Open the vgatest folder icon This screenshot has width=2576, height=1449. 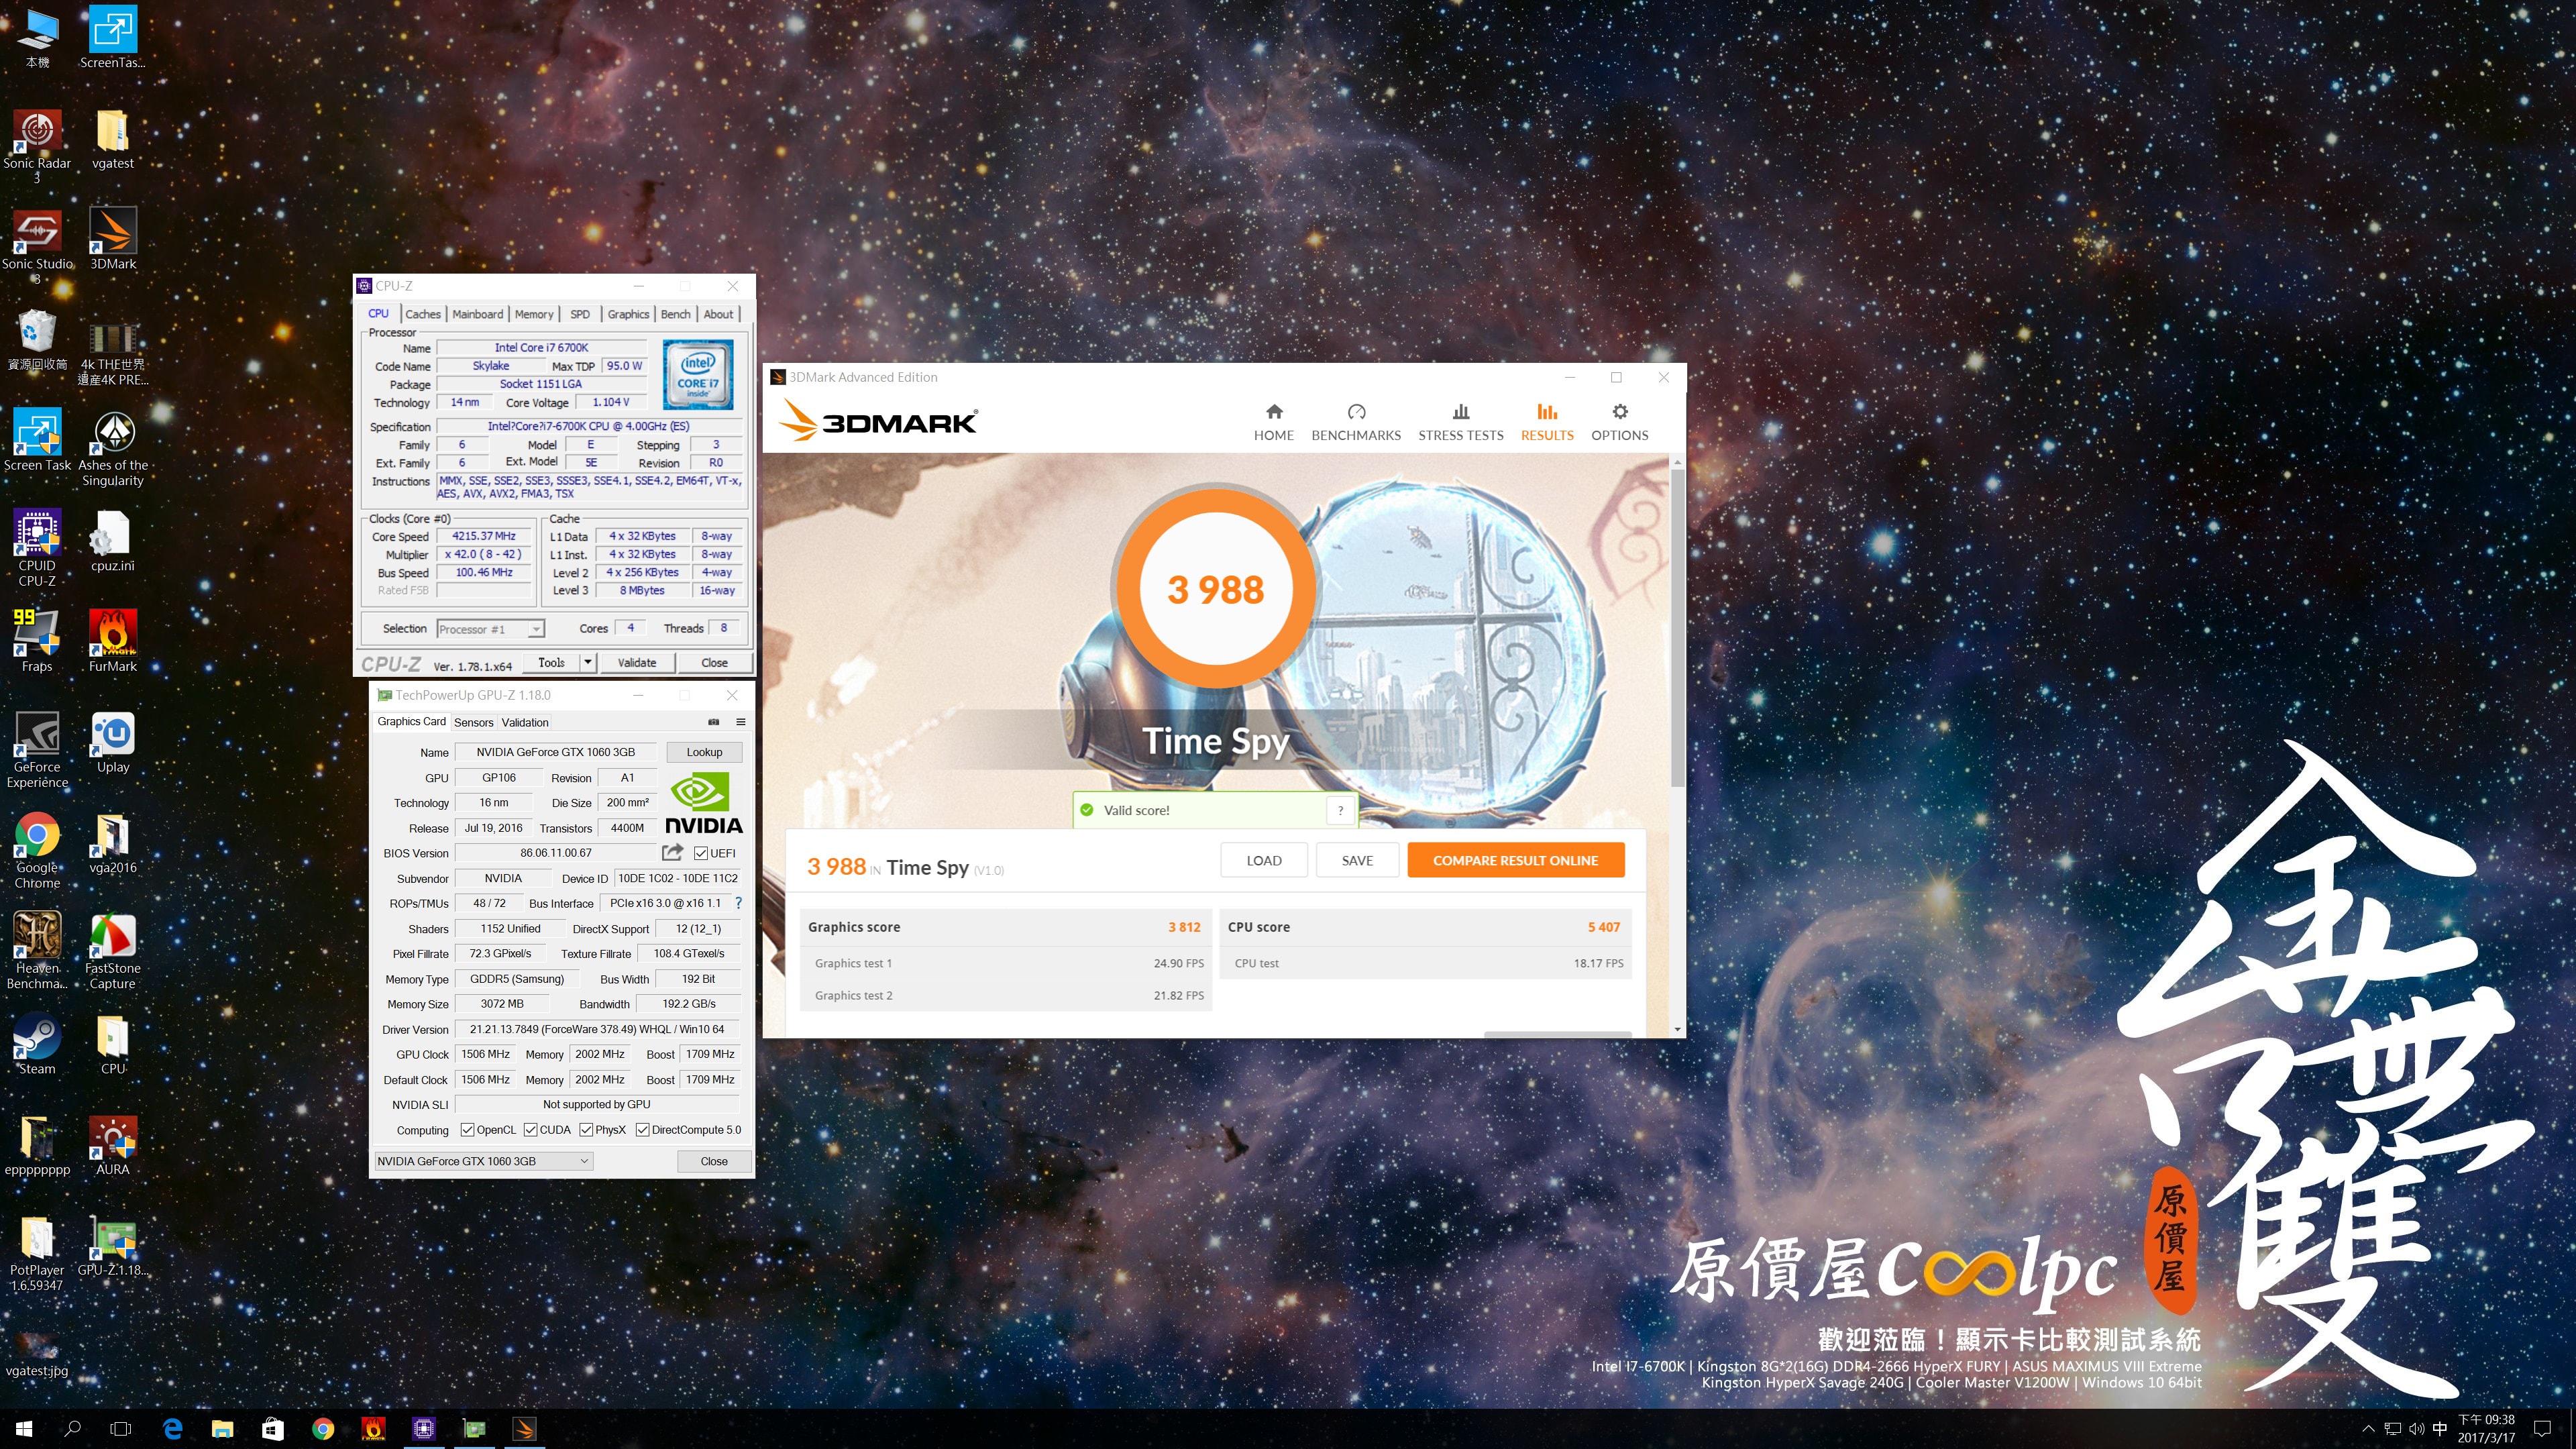pos(113,139)
